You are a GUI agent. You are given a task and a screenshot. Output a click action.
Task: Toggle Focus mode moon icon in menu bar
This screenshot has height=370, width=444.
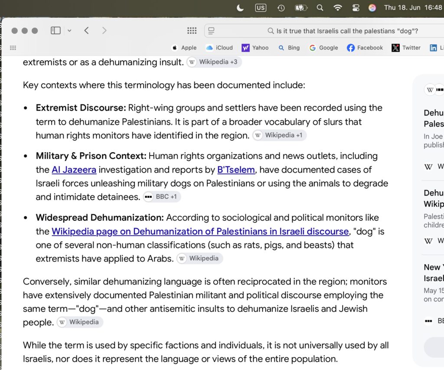(240, 8)
